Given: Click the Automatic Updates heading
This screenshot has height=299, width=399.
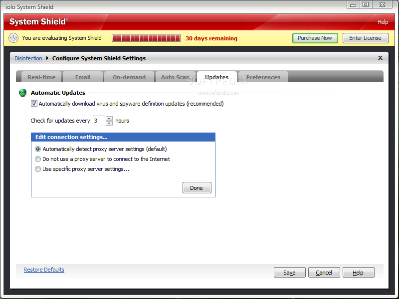Looking at the screenshot, I should 58,93.
